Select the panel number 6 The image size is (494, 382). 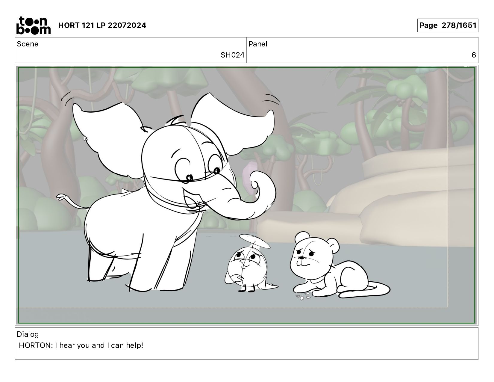click(x=474, y=55)
